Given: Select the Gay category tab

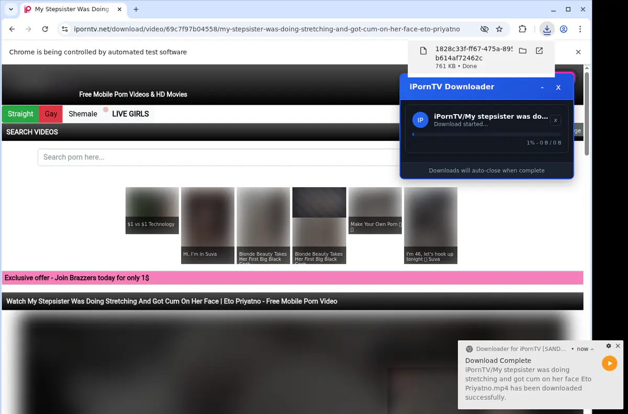Looking at the screenshot, I should [x=51, y=114].
